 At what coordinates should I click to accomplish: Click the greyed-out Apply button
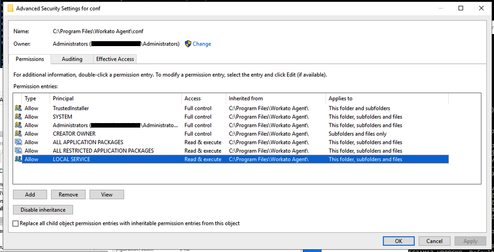point(470,241)
